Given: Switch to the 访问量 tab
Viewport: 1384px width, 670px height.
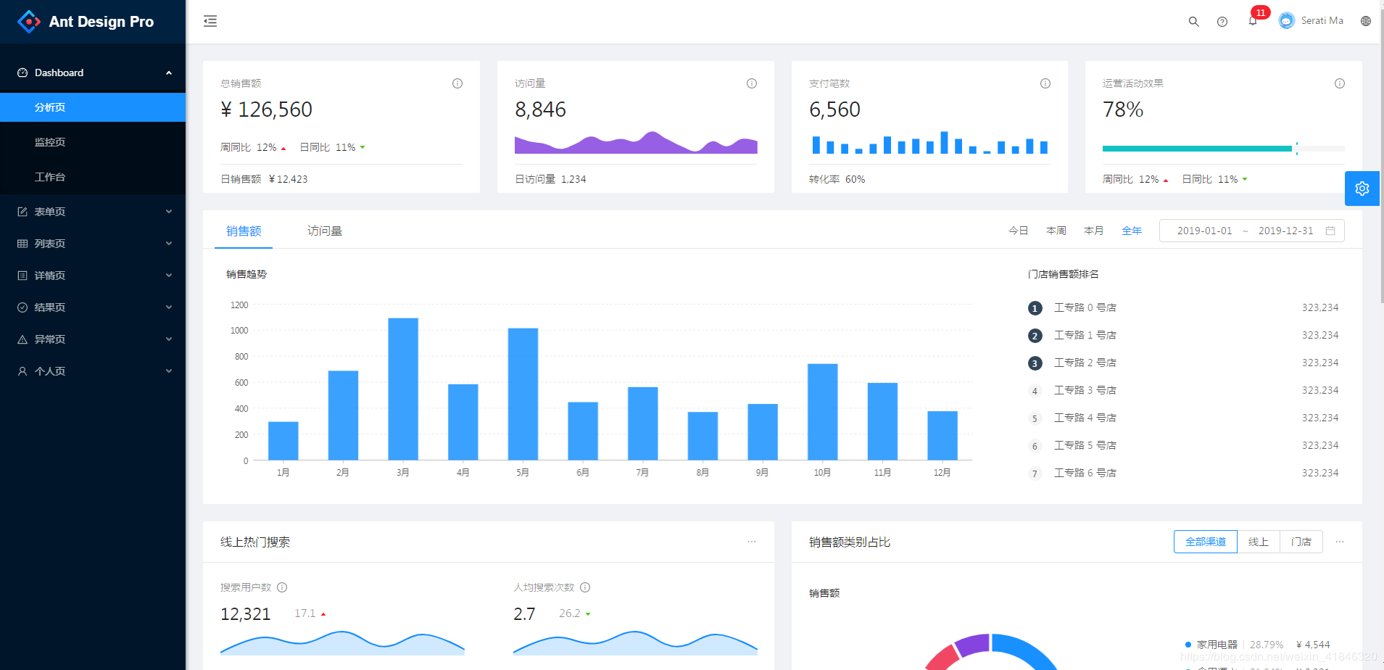Looking at the screenshot, I should coord(325,231).
